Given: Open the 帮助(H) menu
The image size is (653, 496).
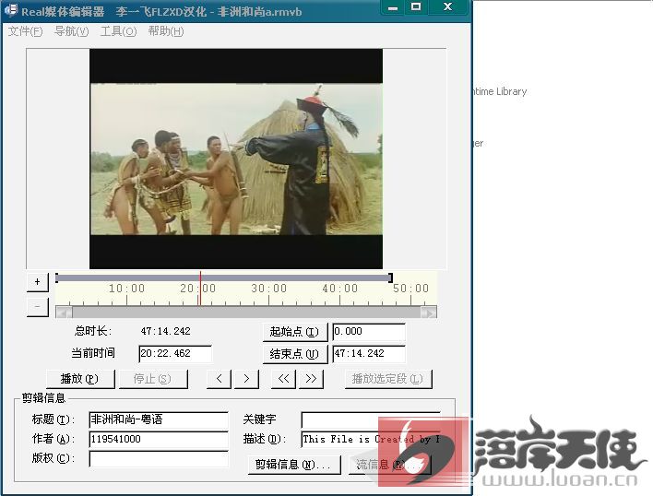Looking at the screenshot, I should tap(166, 31).
